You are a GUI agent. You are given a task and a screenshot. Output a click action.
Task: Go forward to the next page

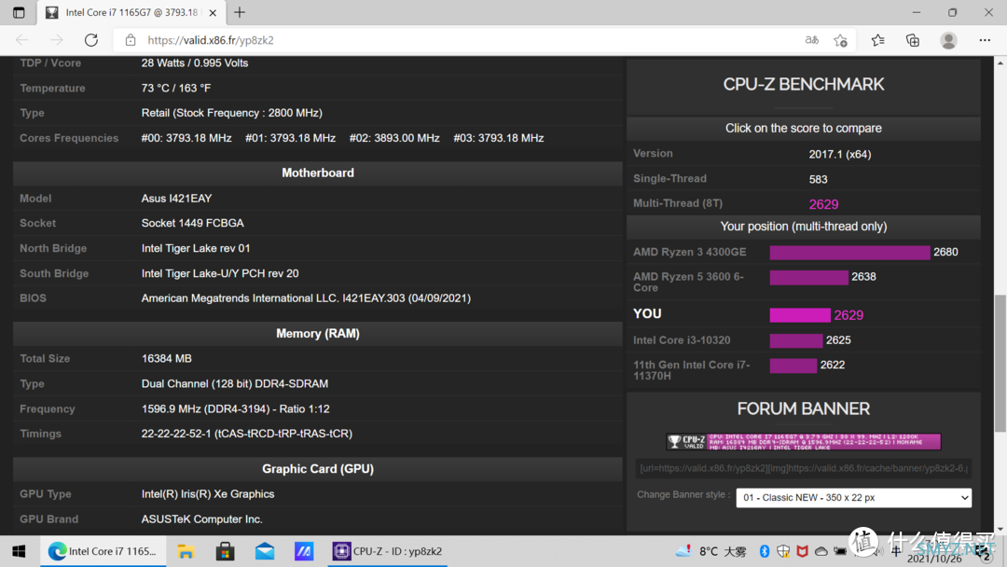tap(57, 40)
